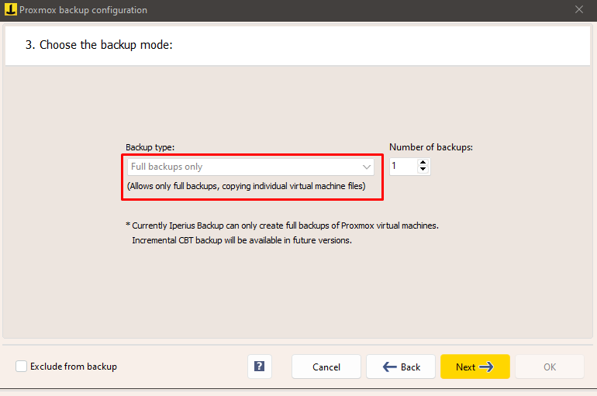Click the left arrow icon on Back

(x=390, y=367)
